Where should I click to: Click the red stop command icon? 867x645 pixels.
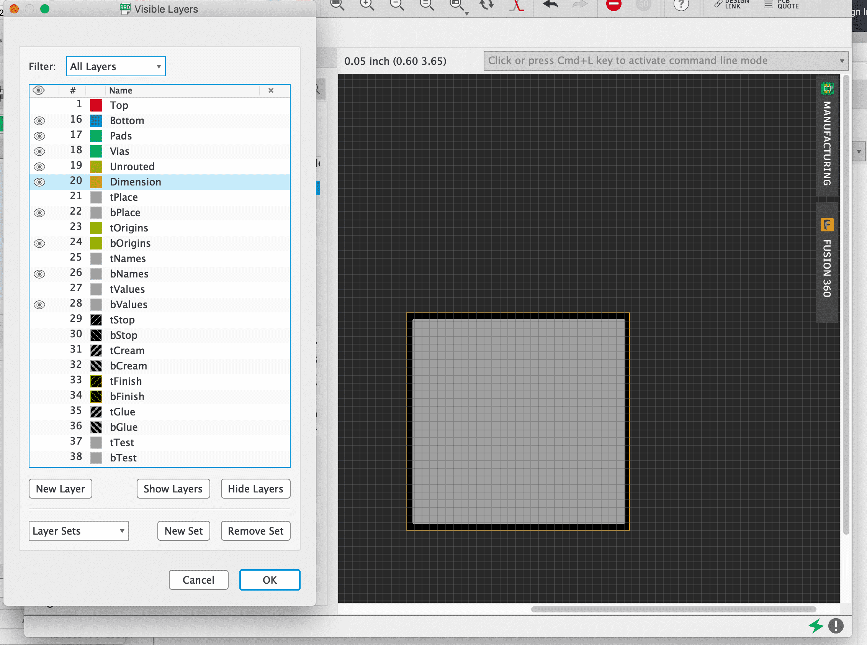[613, 5]
